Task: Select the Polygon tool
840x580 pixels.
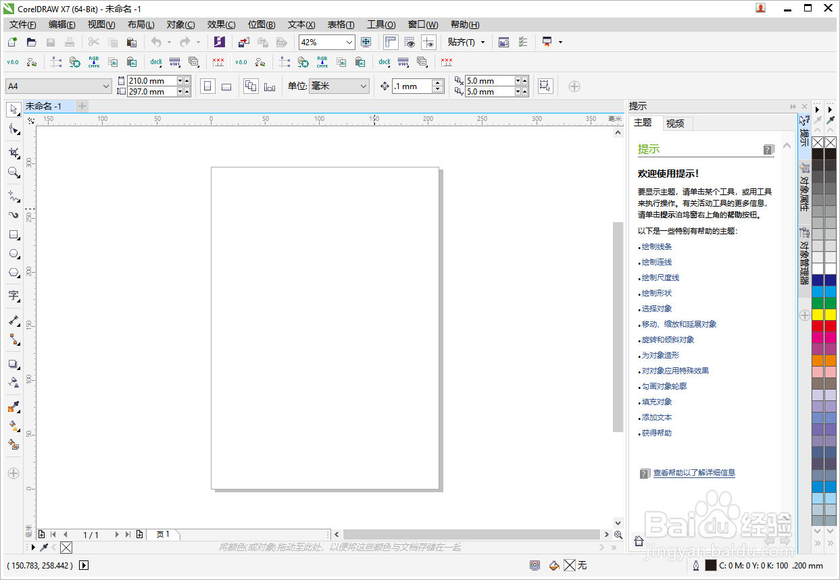Action: [x=13, y=273]
